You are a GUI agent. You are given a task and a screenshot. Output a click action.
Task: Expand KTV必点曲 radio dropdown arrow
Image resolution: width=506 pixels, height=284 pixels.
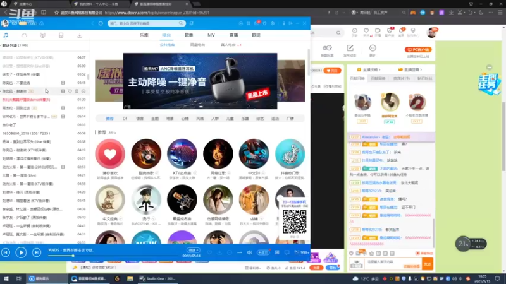pyautogui.click(x=195, y=173)
